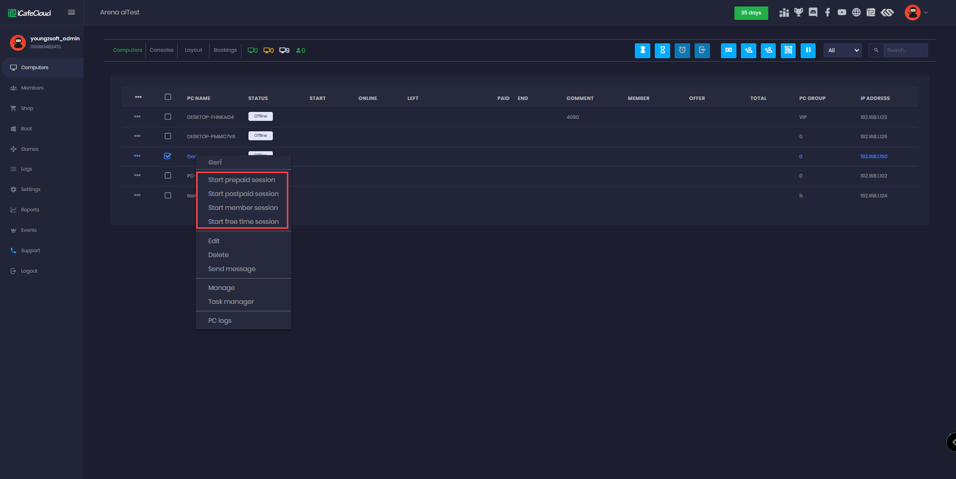Toggle the select-all header checkbox
The width and height of the screenshot is (956, 479).
coord(168,97)
